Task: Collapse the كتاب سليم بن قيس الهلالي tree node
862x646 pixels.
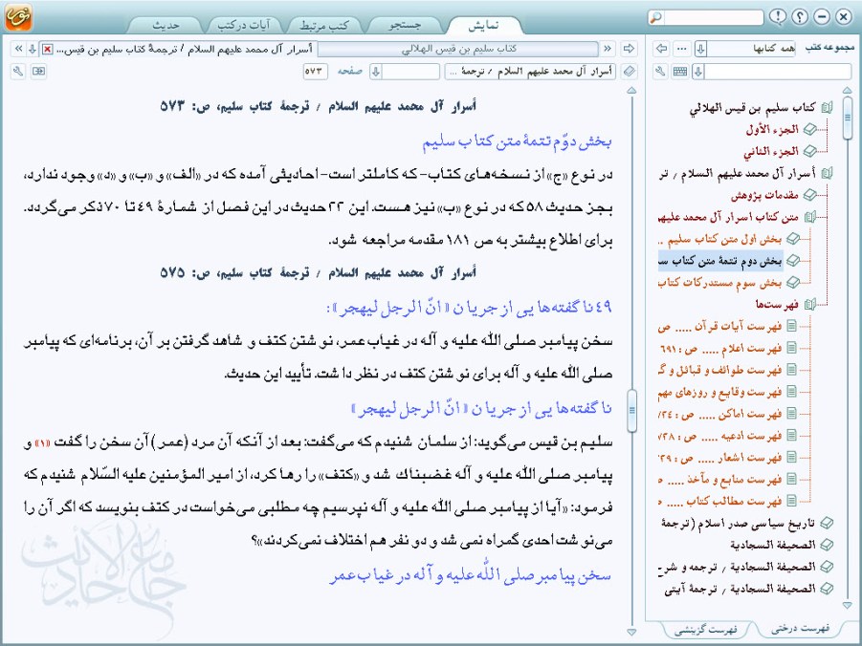Action: coord(828,108)
